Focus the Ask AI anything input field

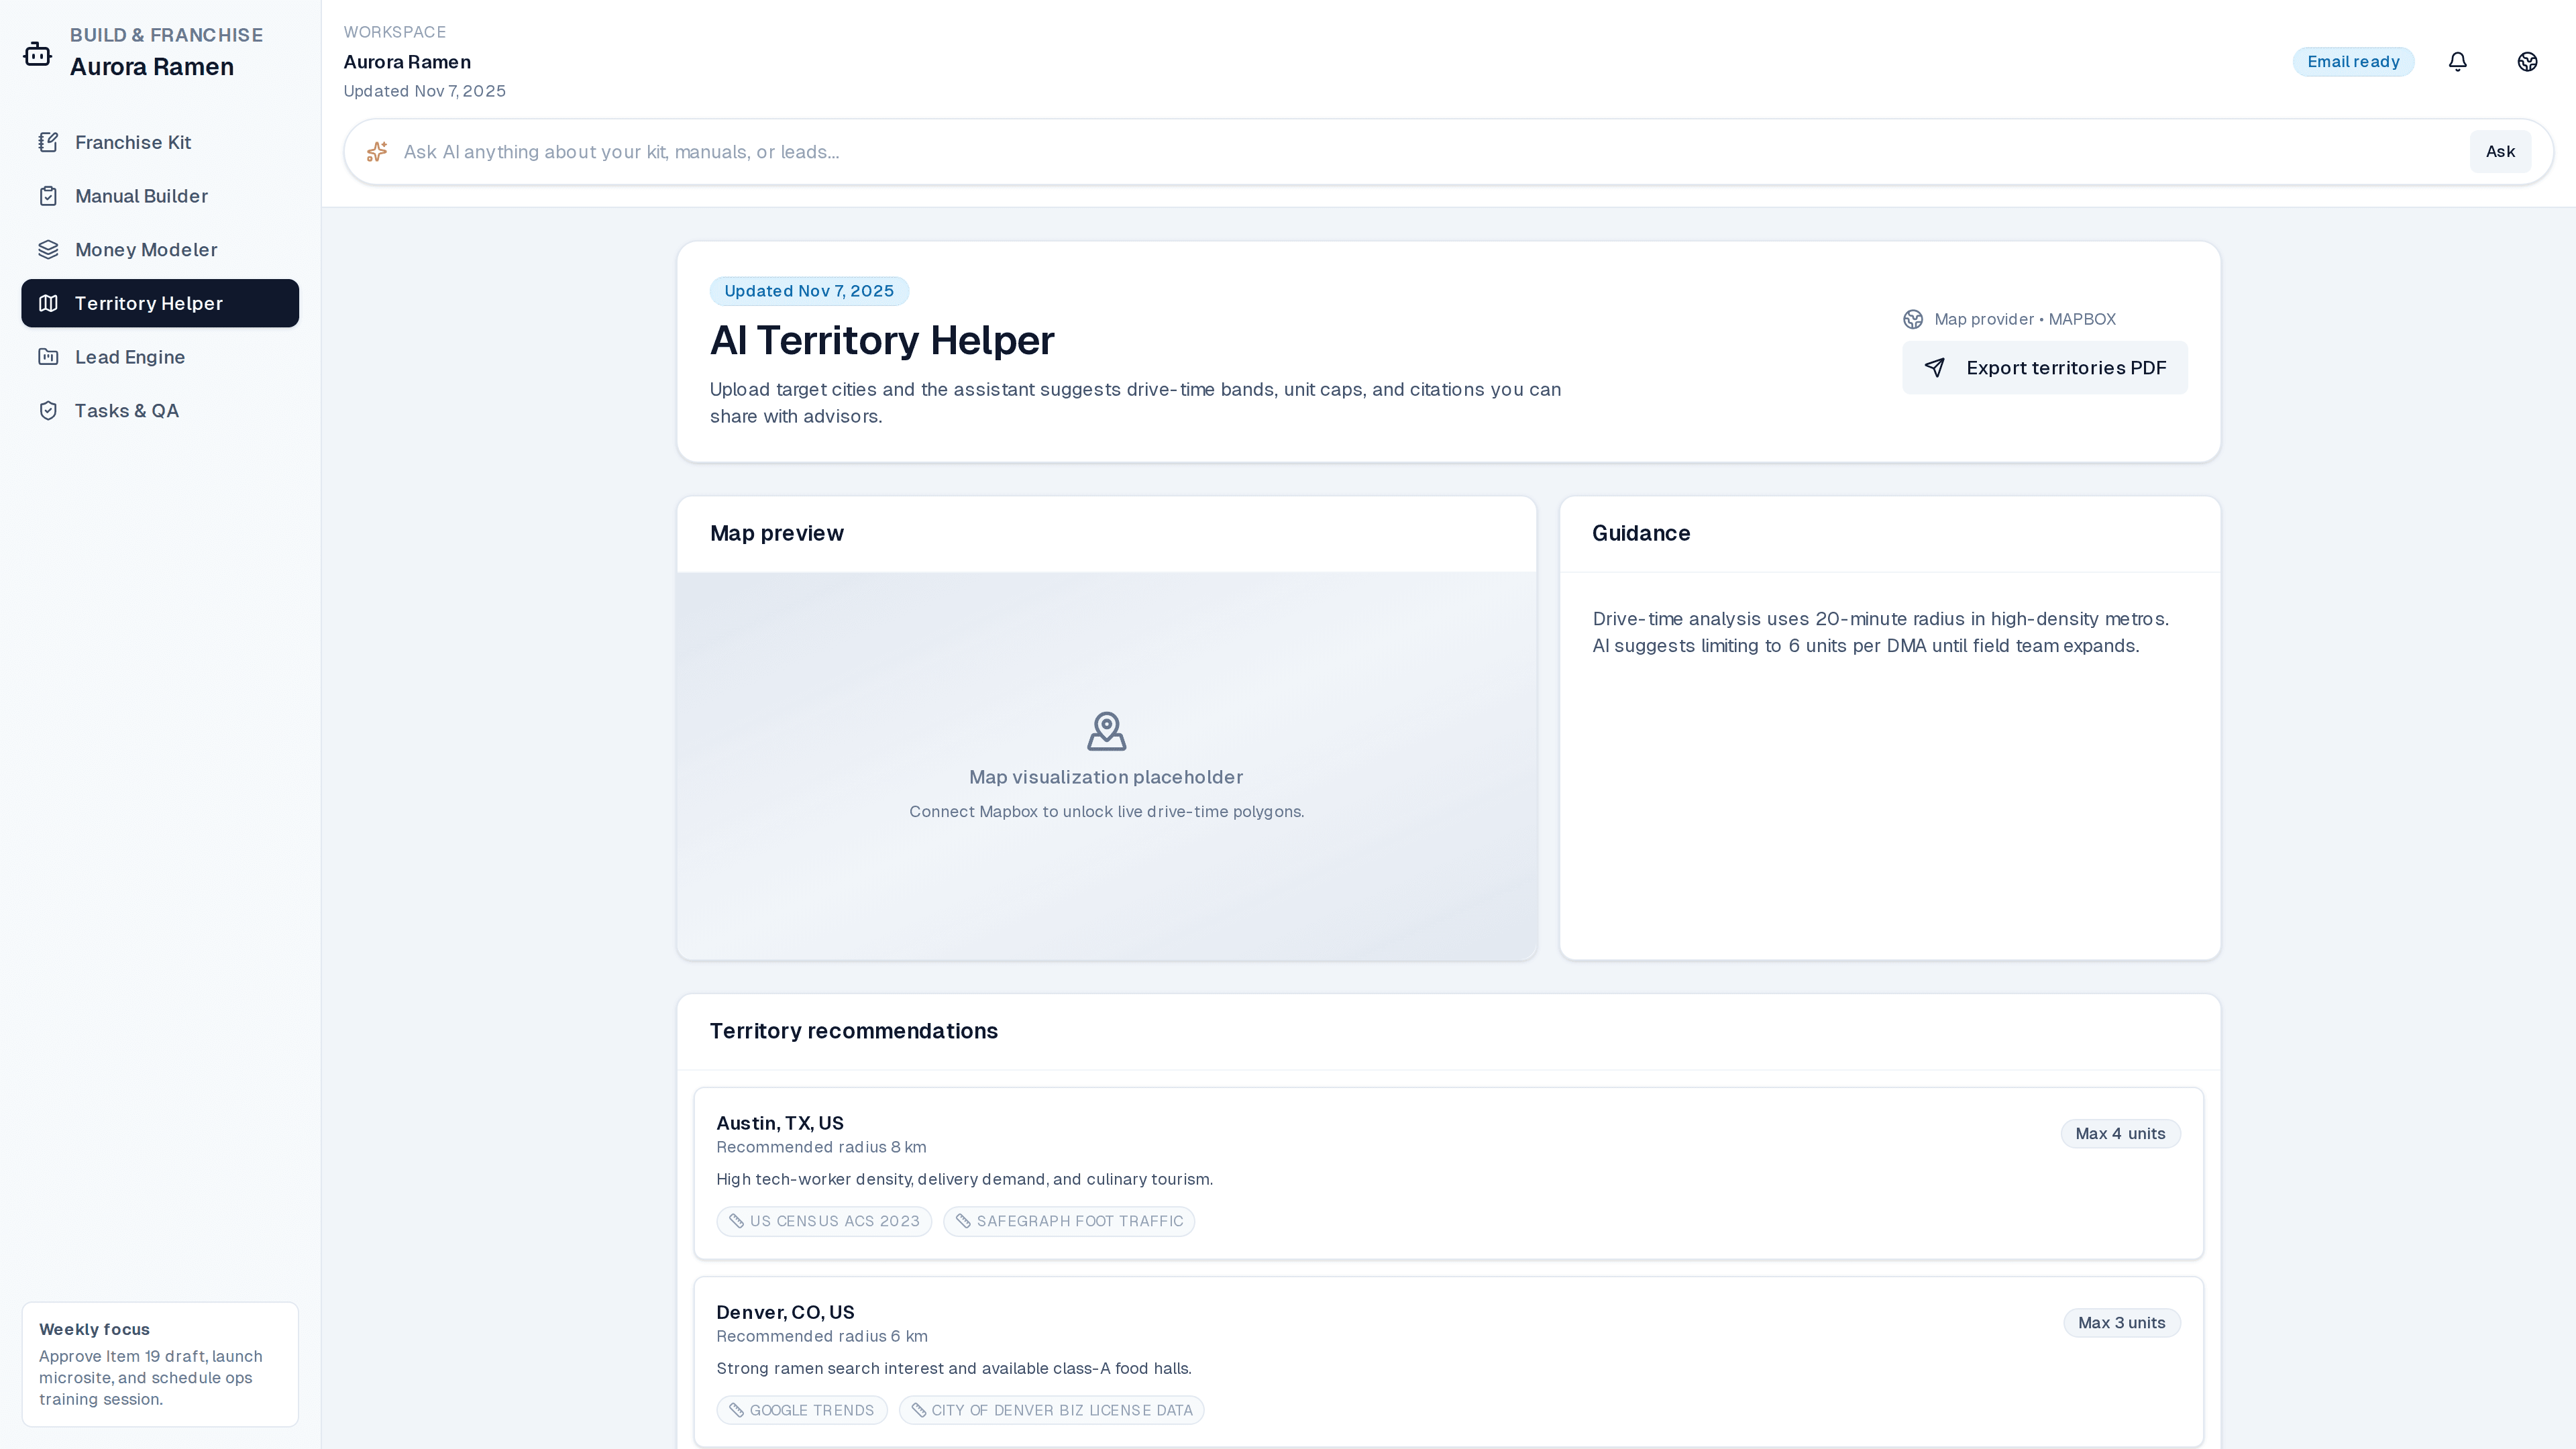[1400, 152]
